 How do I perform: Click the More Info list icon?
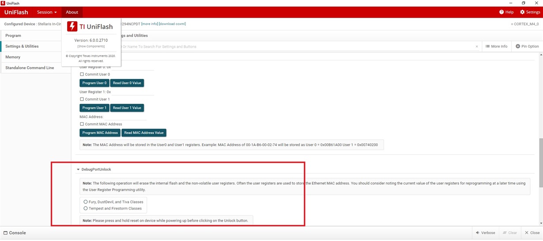point(487,46)
